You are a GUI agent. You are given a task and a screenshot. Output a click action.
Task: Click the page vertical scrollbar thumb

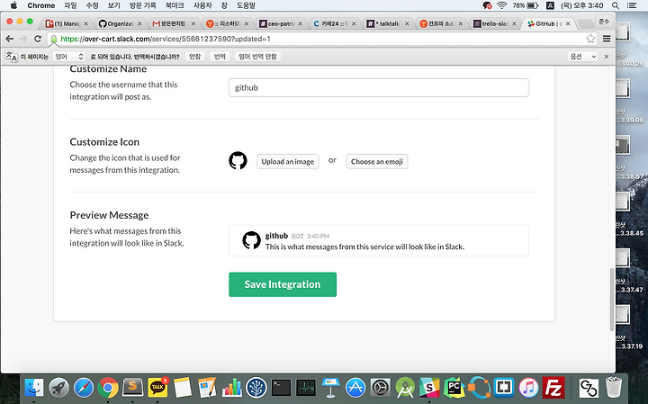tap(612, 300)
